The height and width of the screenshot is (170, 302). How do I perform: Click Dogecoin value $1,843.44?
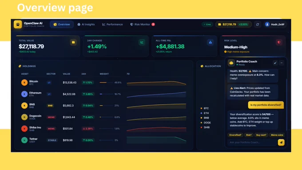point(69,117)
